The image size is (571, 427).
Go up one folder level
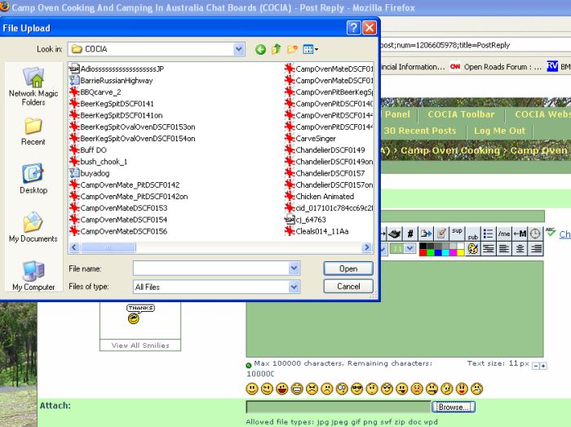(x=277, y=50)
